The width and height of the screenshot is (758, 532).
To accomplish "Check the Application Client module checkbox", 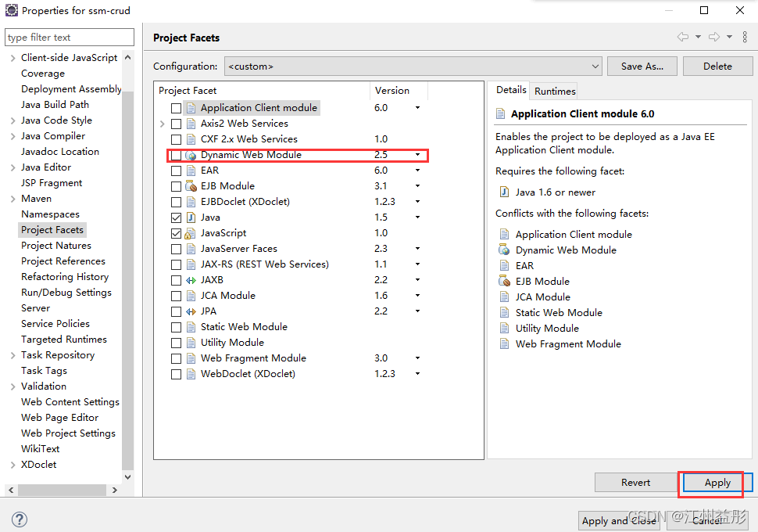I will (x=176, y=109).
